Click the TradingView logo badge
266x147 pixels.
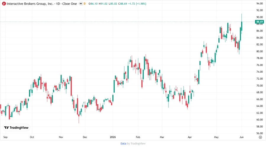[16, 128]
